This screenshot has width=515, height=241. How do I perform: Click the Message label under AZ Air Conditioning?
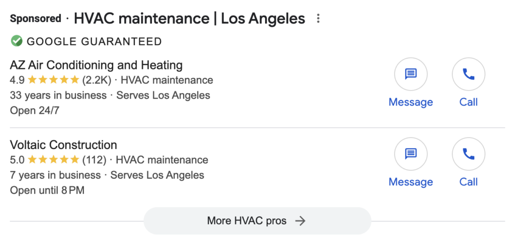410,102
